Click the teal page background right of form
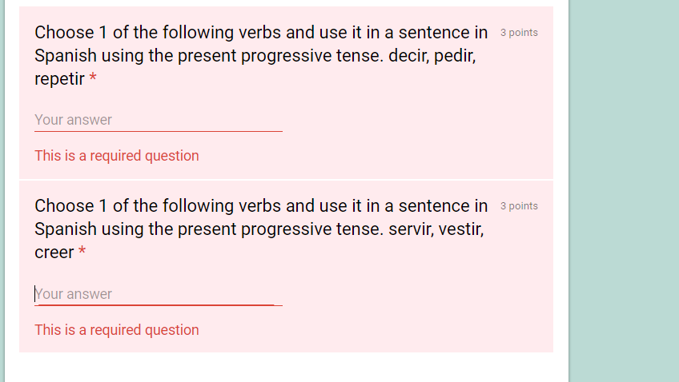 (x=625, y=190)
